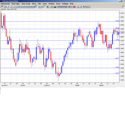125x116 pixels.
Task: Click the delete all lines icon
Action: point(74,7)
